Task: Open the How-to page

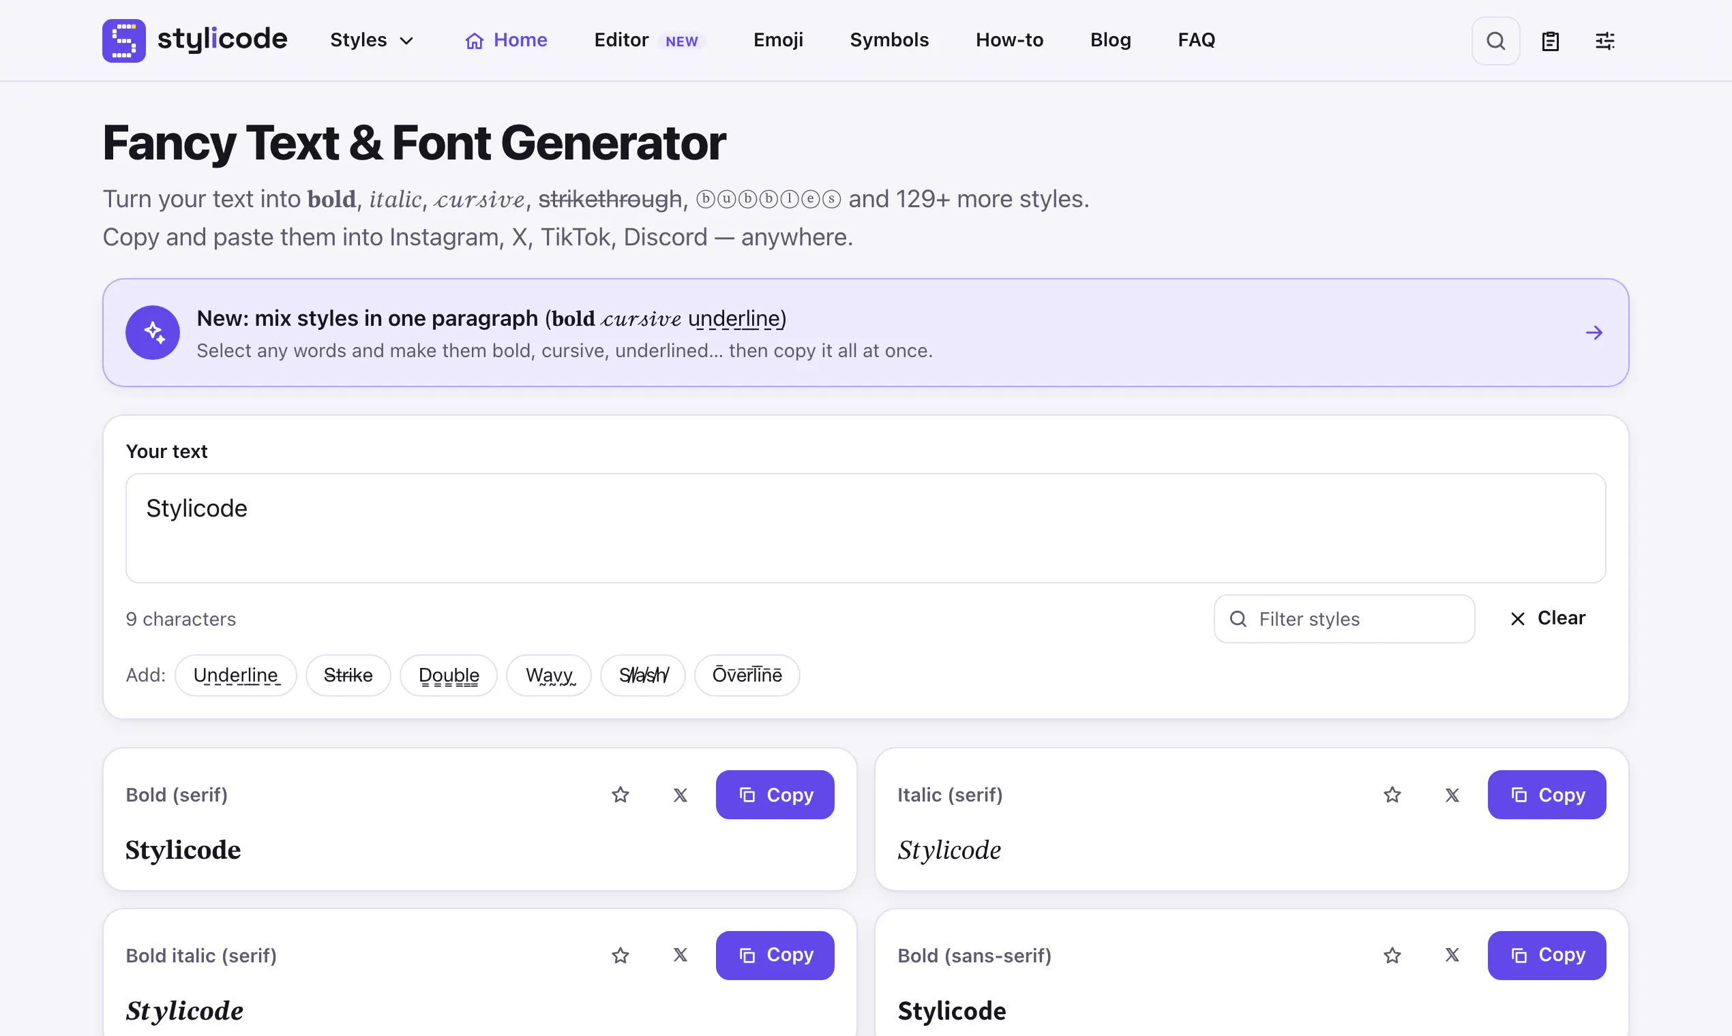Action: click(x=1009, y=40)
